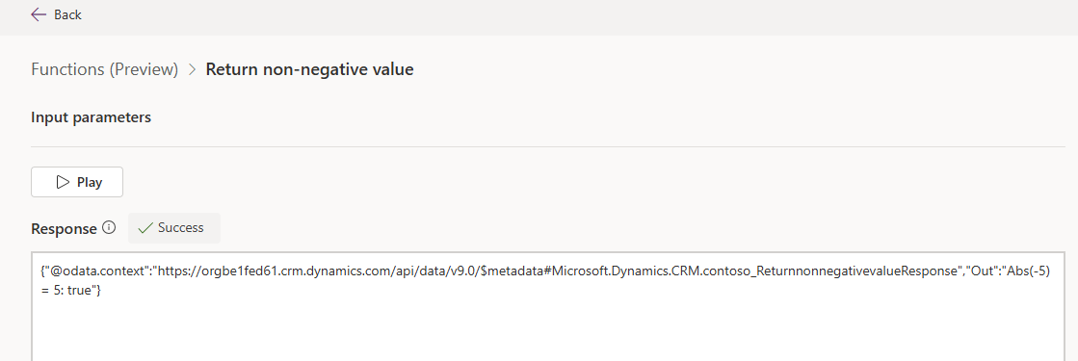Click the "= 5: true" output line
Screen dimensions: 1078x361
tap(66, 291)
